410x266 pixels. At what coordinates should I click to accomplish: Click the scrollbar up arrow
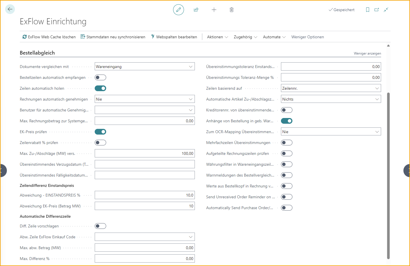click(x=388, y=46)
